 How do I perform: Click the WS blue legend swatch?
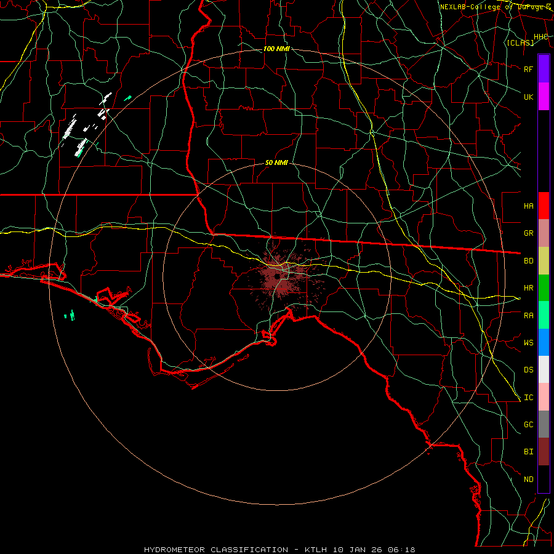[x=544, y=342]
